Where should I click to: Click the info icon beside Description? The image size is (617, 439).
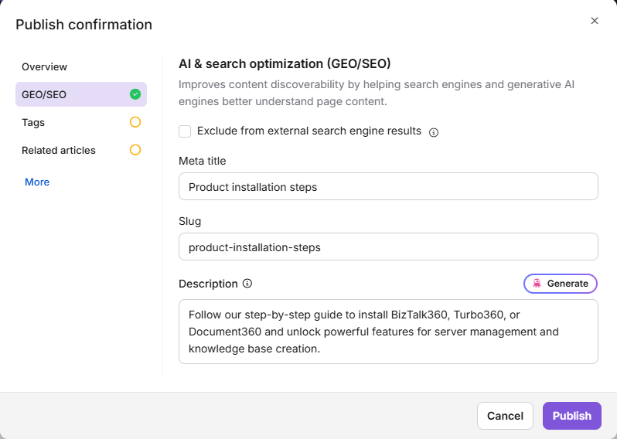(x=247, y=283)
